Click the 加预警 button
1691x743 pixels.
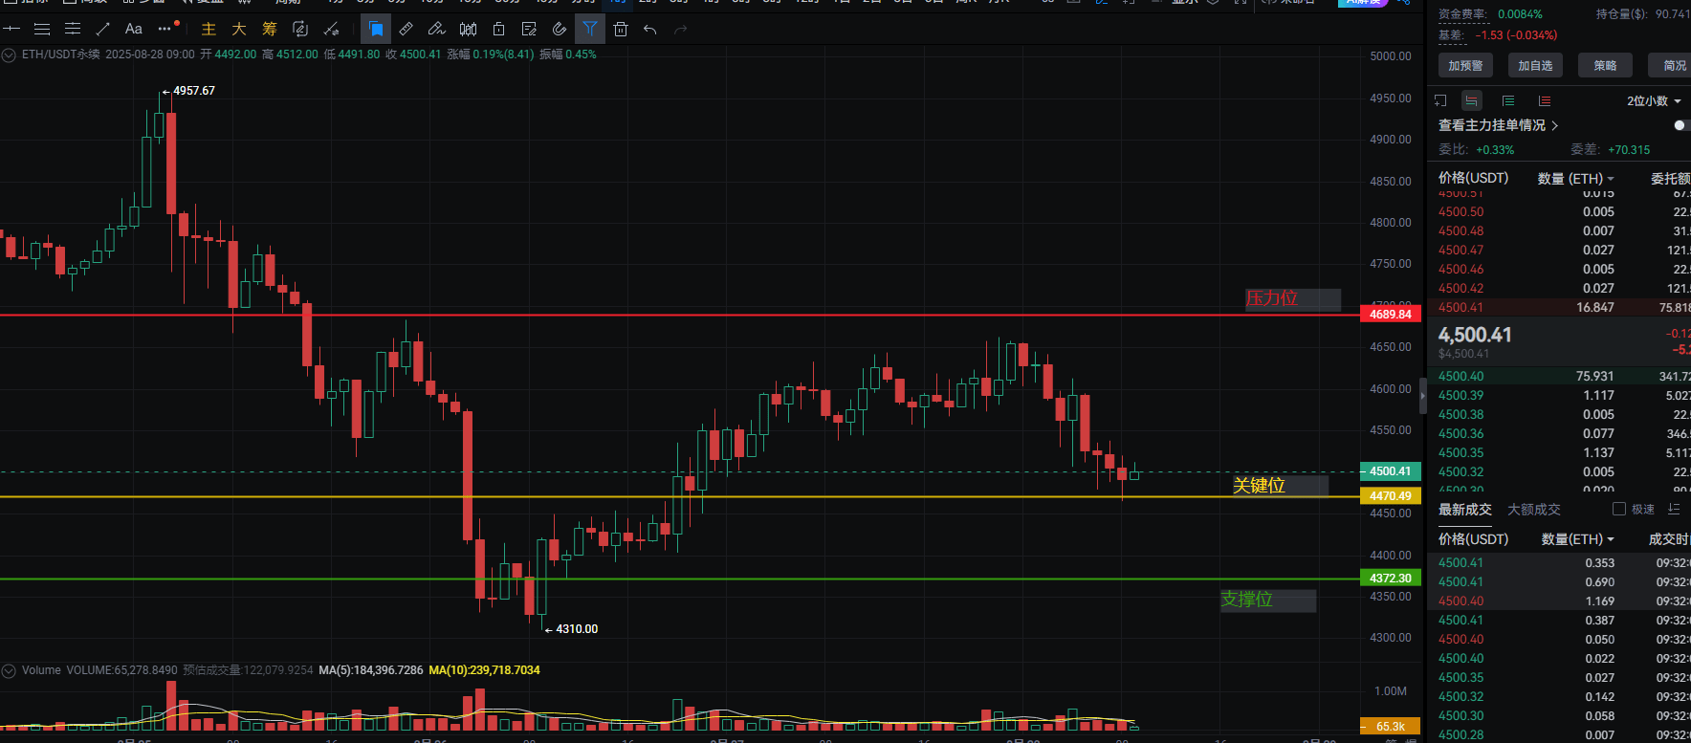(1465, 65)
